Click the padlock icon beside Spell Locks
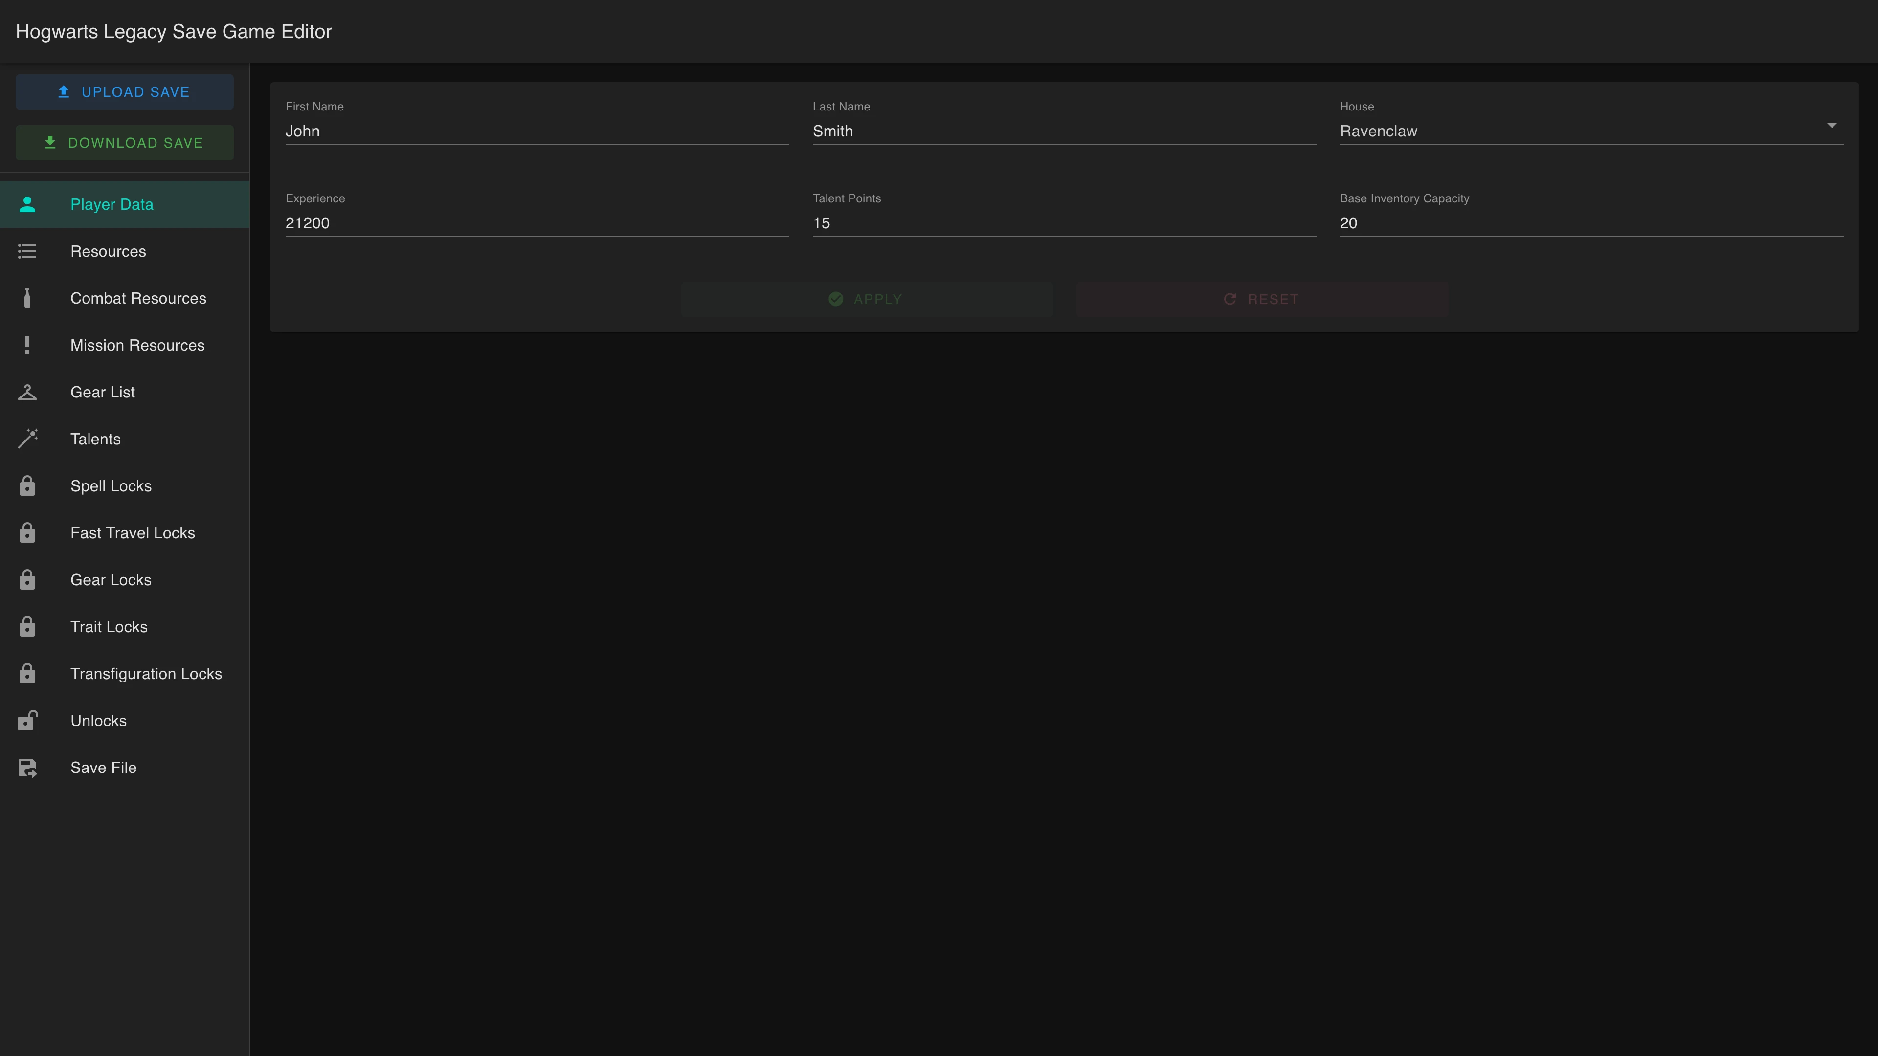This screenshot has width=1878, height=1056. coord(27,486)
